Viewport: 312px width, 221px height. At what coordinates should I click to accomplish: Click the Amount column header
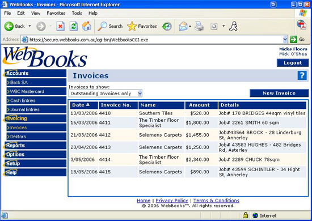pyautogui.click(x=201, y=105)
